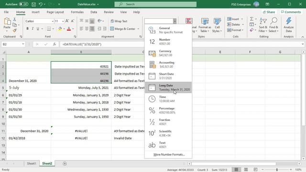Click the Copy icon in Clipboard group
Image resolution: width=306 pixels, height=172 pixels.
click(x=14, y=25)
